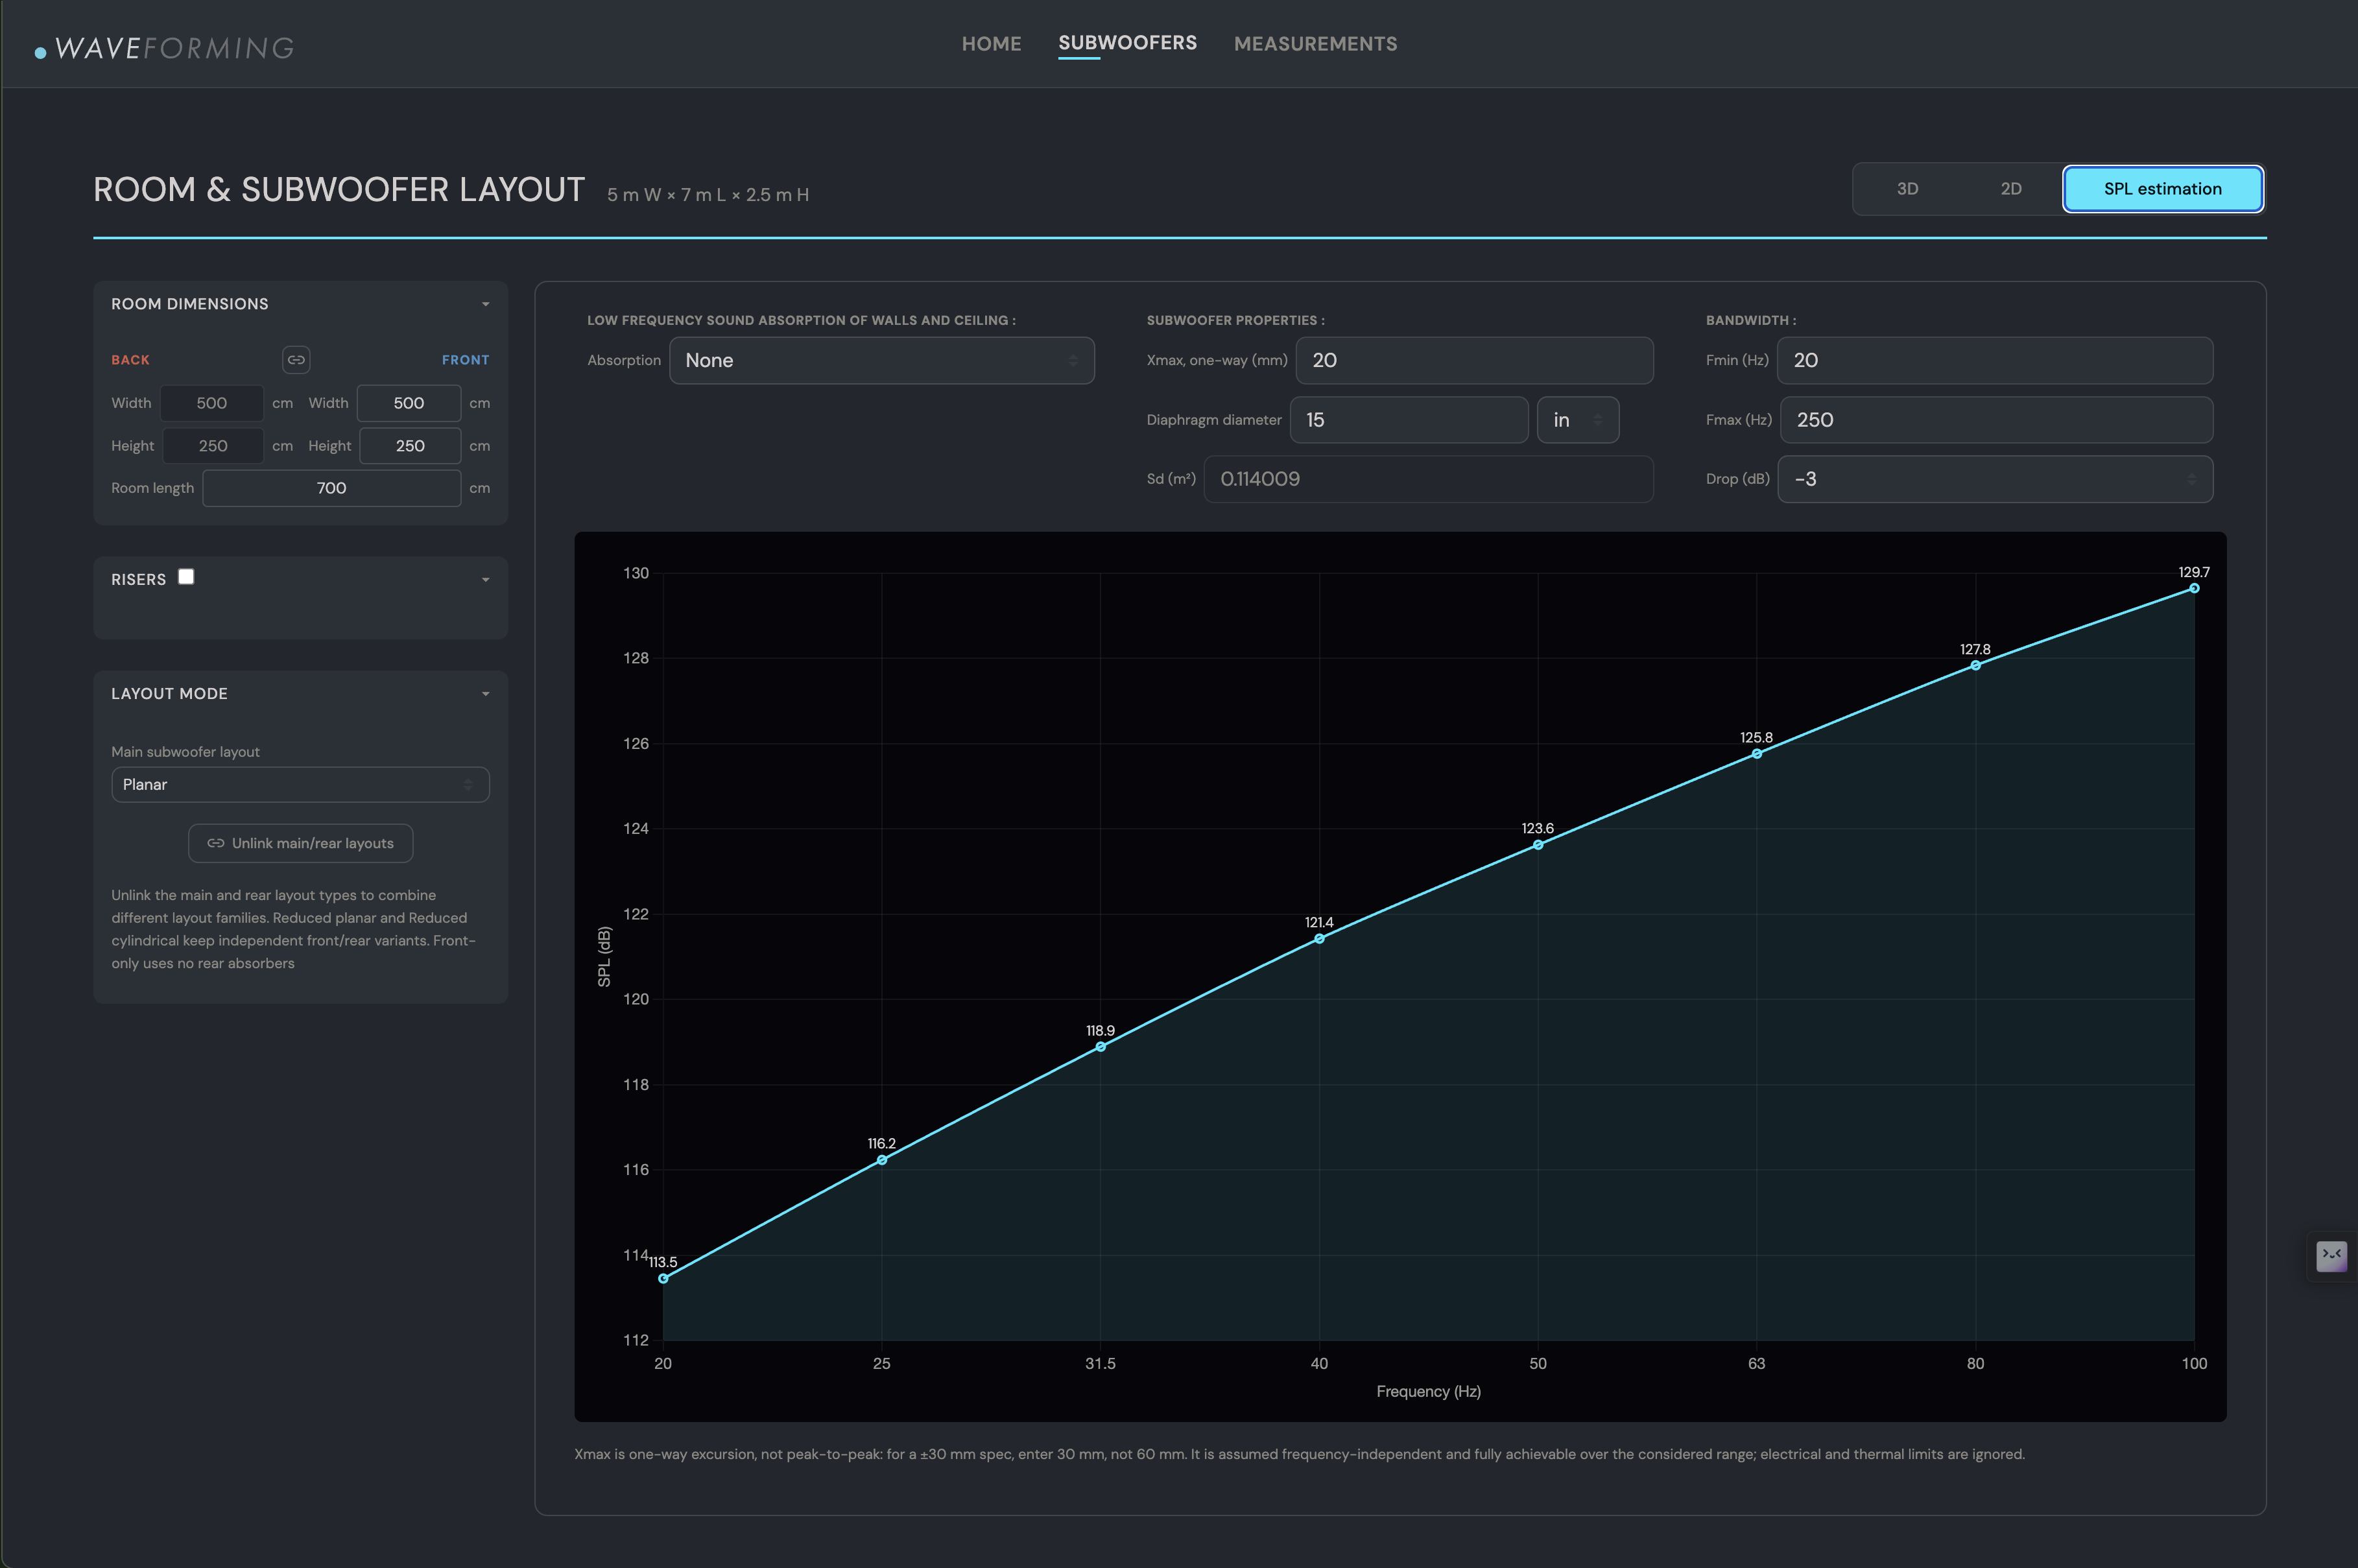The image size is (2358, 1568).
Task: Open the Drop (dB) dropdown
Action: [x=1995, y=479]
